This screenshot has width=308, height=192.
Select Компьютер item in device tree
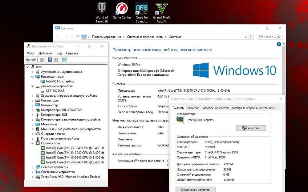[50, 105]
